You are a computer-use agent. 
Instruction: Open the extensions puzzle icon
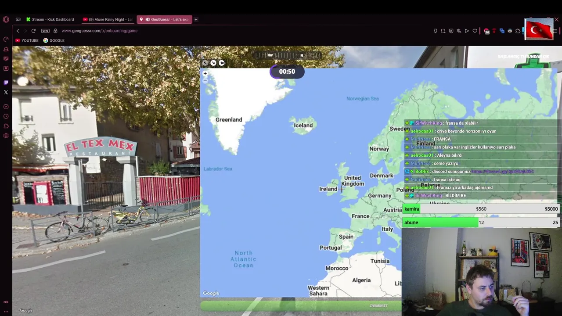518,31
